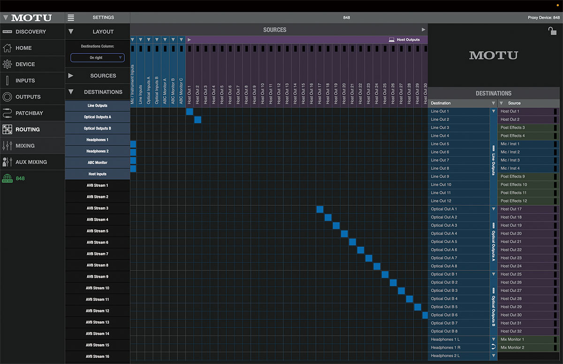The width and height of the screenshot is (563, 364).
Task: Switch to the Routing tab
Action: [32, 129]
